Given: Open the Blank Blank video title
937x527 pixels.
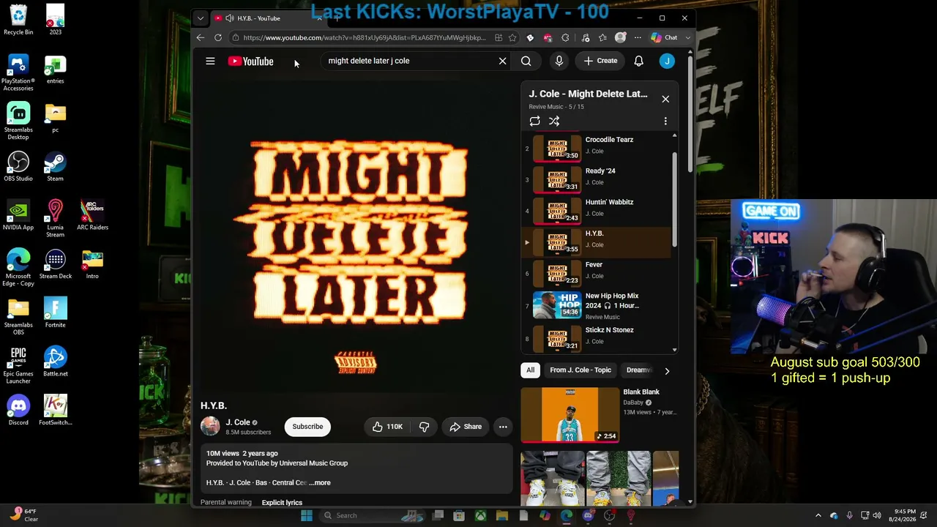Looking at the screenshot, I should (641, 392).
